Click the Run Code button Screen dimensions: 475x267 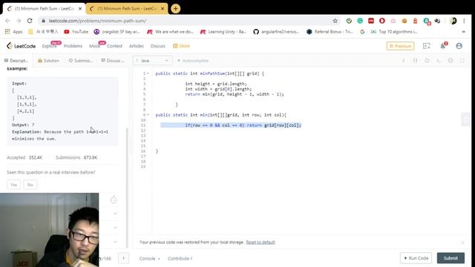point(416,258)
